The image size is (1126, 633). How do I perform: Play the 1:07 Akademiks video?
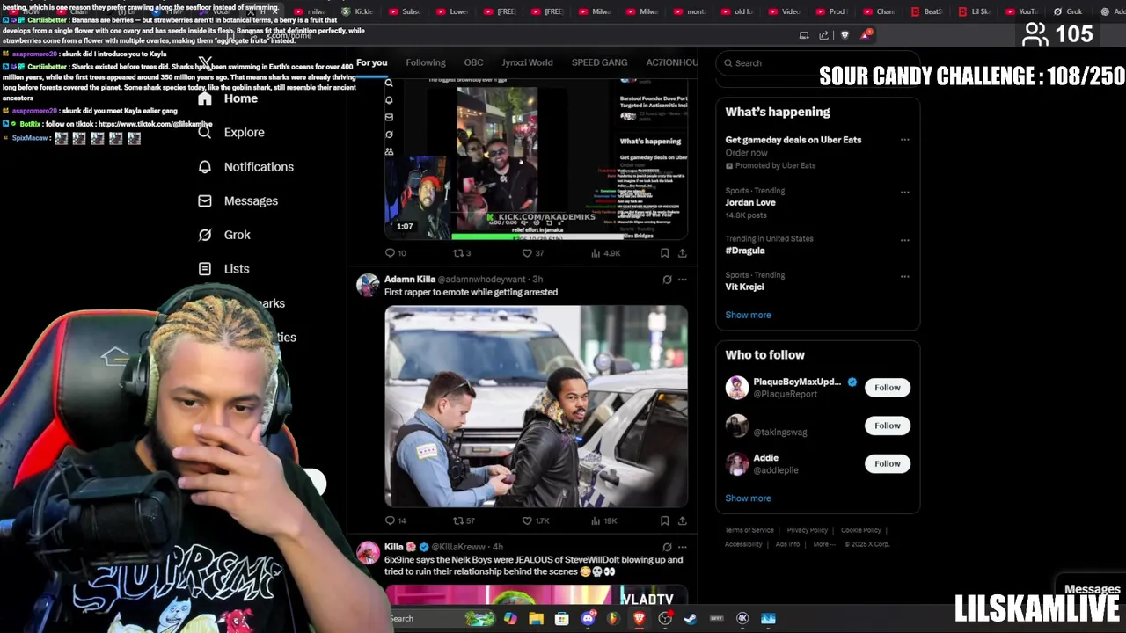pyautogui.click(x=536, y=158)
